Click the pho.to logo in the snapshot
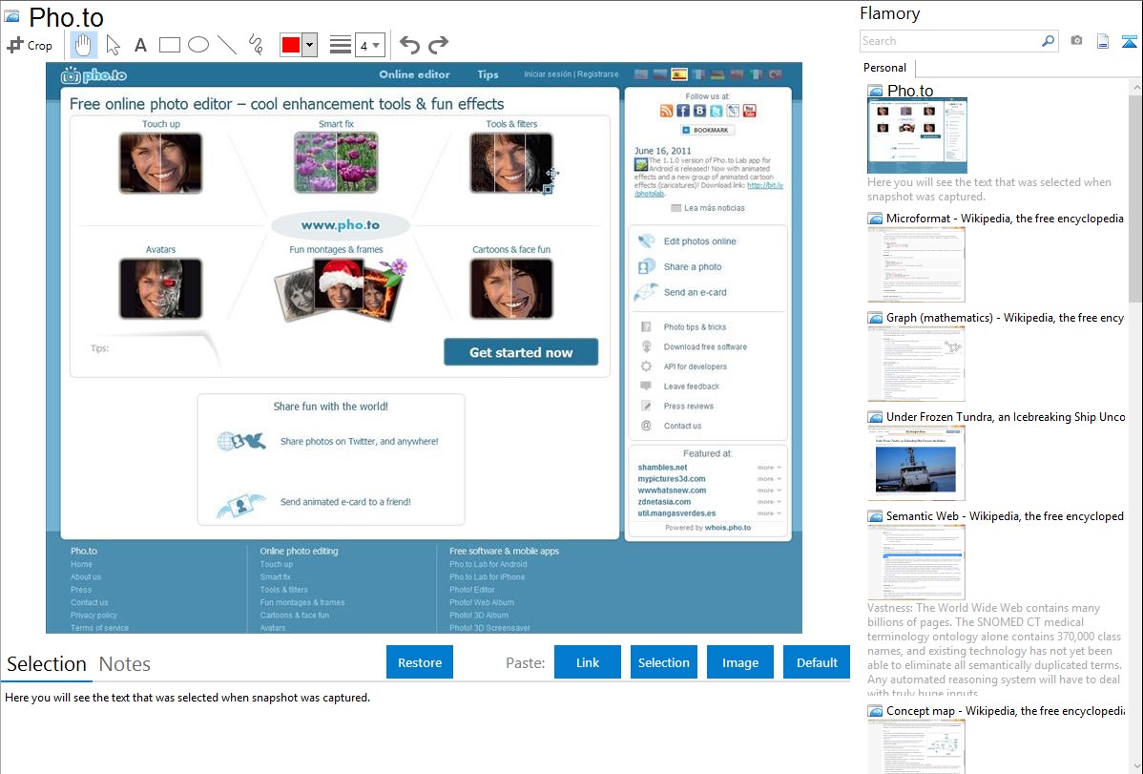This screenshot has height=774, width=1143. coord(94,74)
